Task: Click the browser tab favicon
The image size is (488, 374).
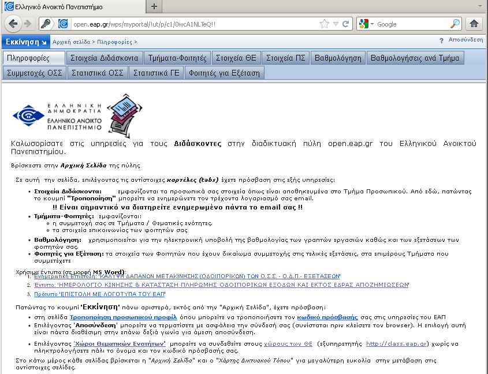Action: (9, 6)
